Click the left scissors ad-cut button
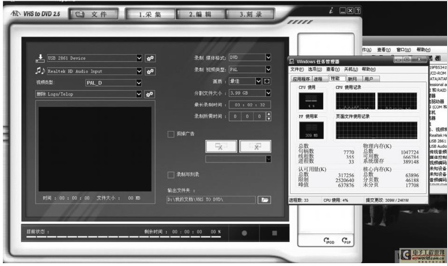Screen dimensions: 447x266 [221, 146]
